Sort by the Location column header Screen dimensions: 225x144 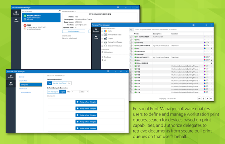[174, 34]
